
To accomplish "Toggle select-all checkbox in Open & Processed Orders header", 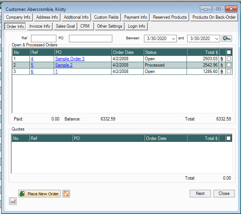I will [x=229, y=52].
